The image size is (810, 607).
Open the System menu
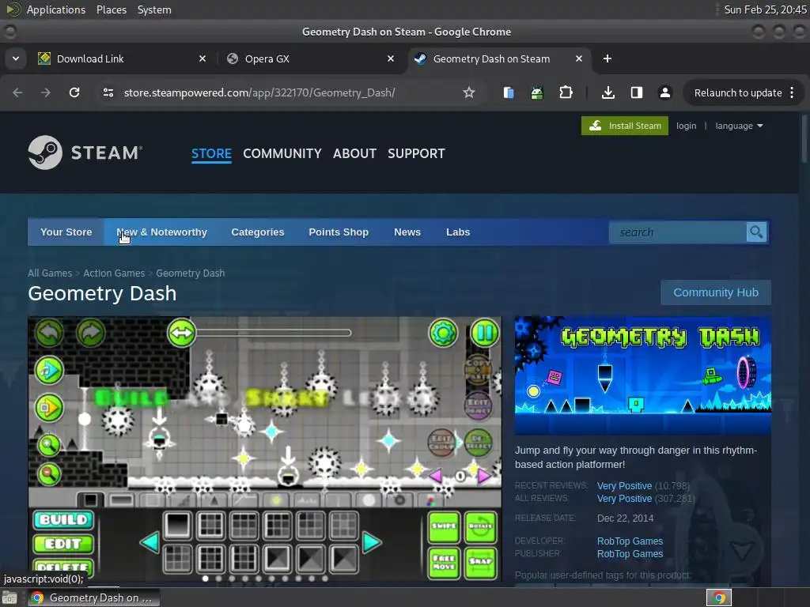pyautogui.click(x=154, y=9)
